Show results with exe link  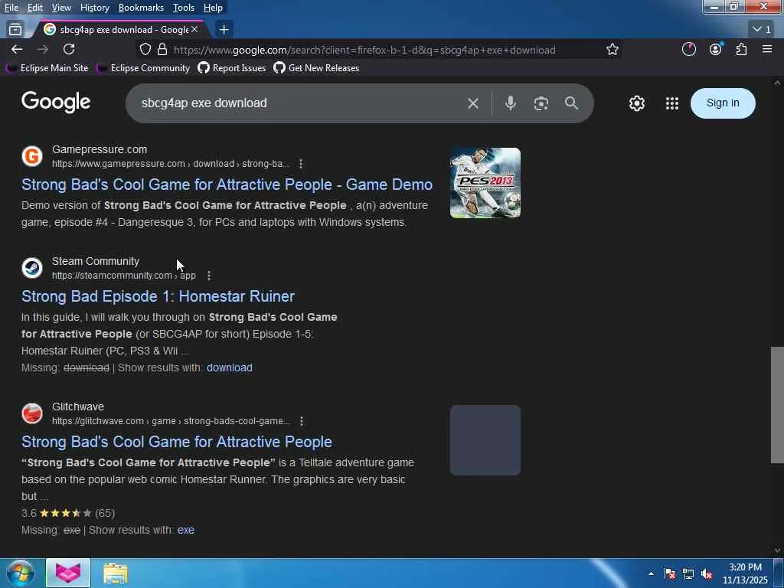pos(186,530)
